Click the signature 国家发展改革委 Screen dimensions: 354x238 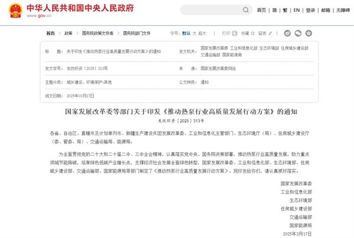point(296,184)
